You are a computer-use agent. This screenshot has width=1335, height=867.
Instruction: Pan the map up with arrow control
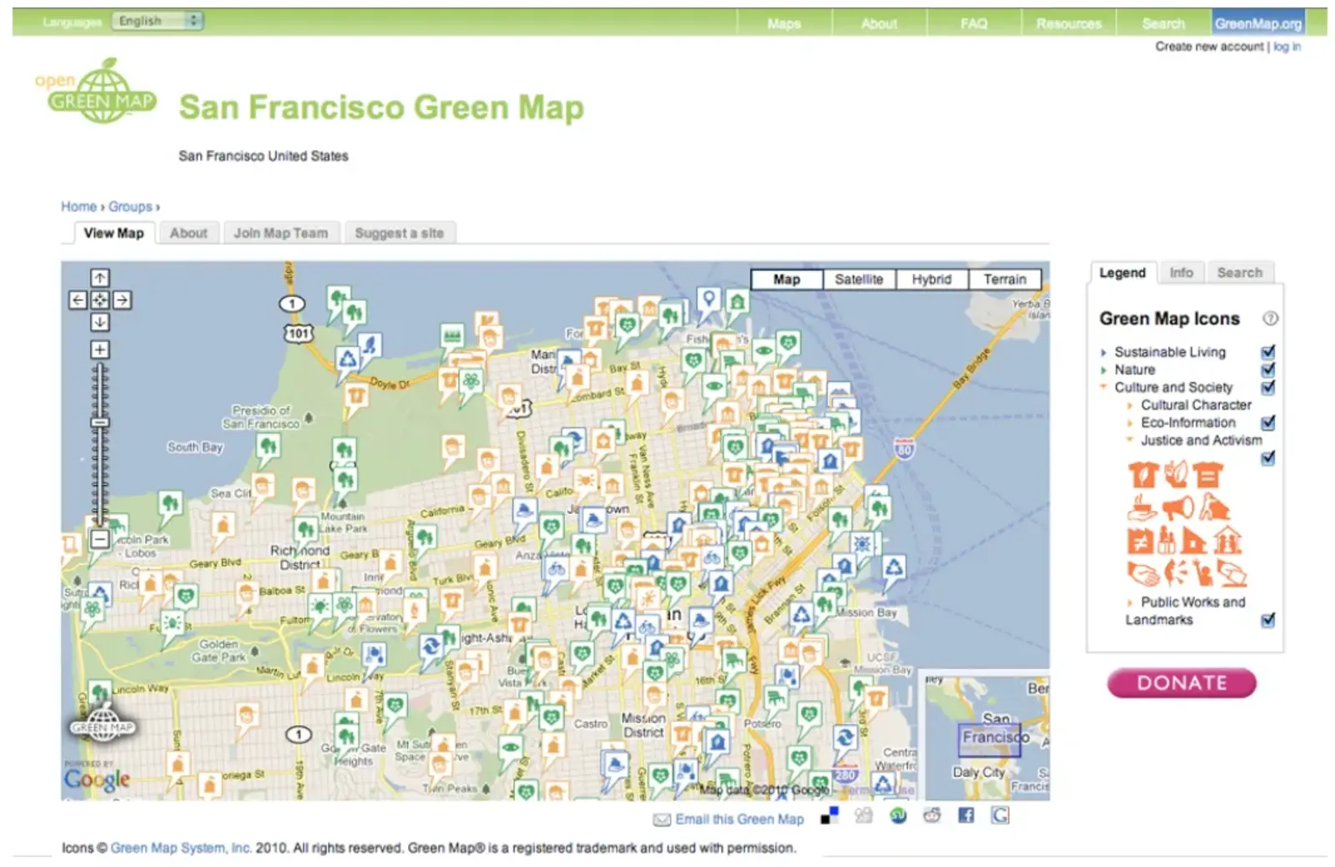[x=99, y=278]
